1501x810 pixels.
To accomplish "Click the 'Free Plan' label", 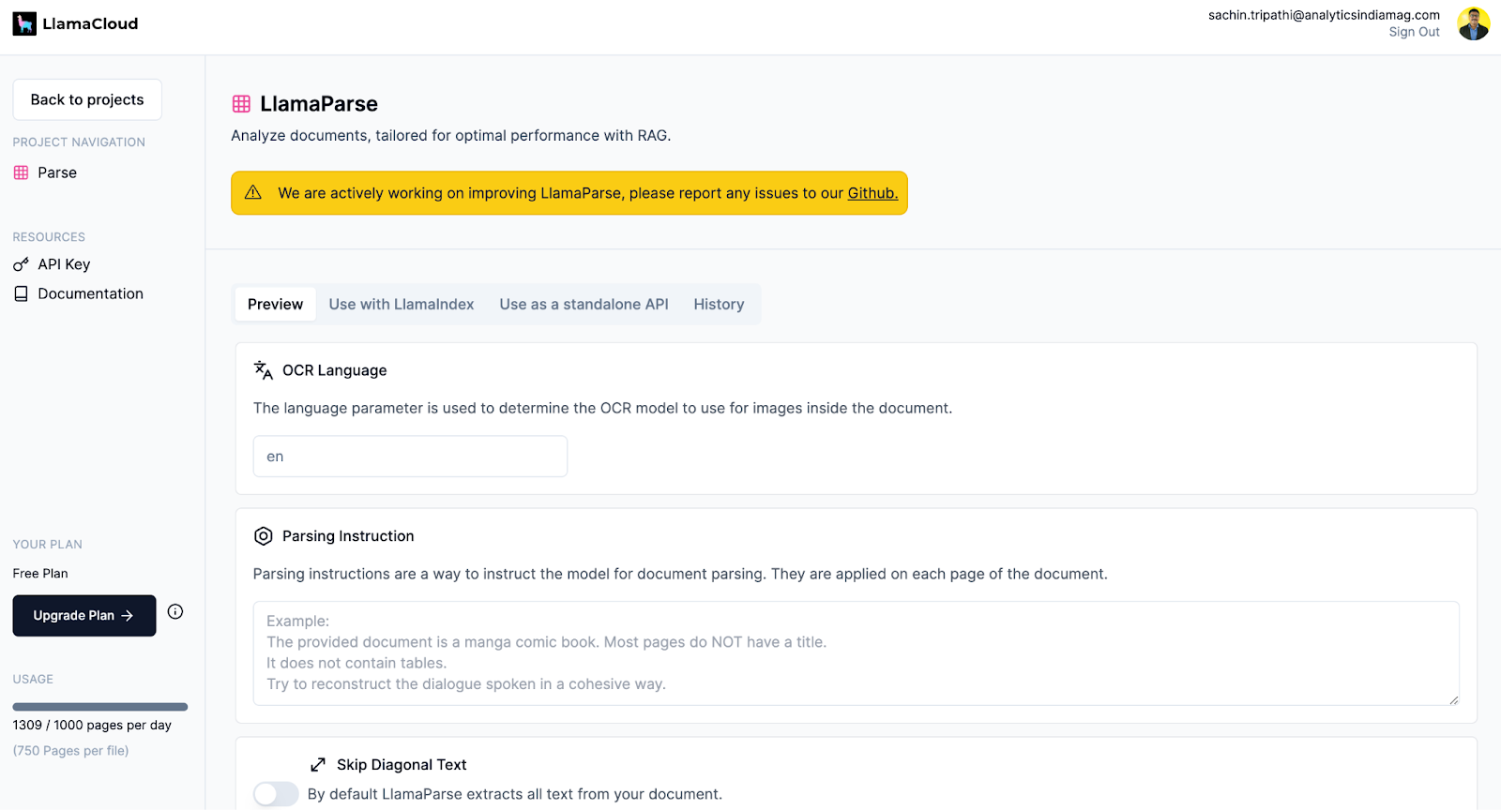I will tap(40, 574).
